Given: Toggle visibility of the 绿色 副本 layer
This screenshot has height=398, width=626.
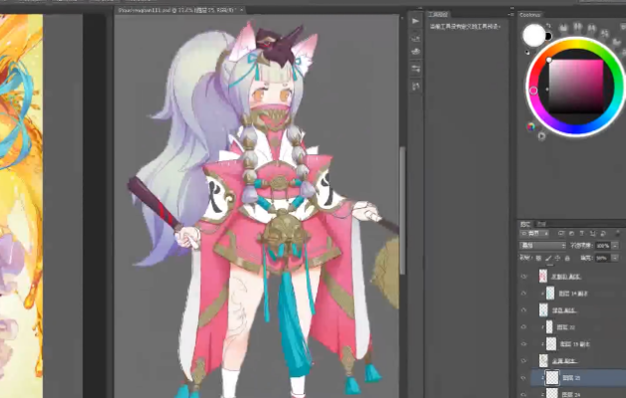Looking at the screenshot, I should [x=523, y=310].
